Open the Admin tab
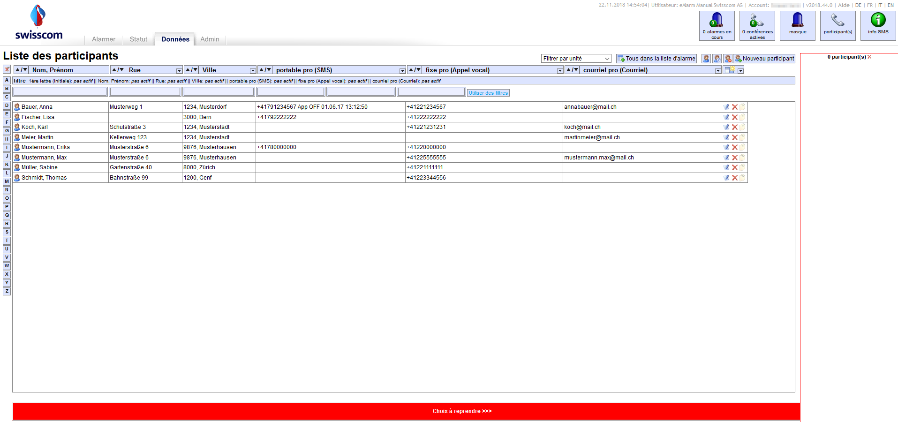 pos(210,39)
